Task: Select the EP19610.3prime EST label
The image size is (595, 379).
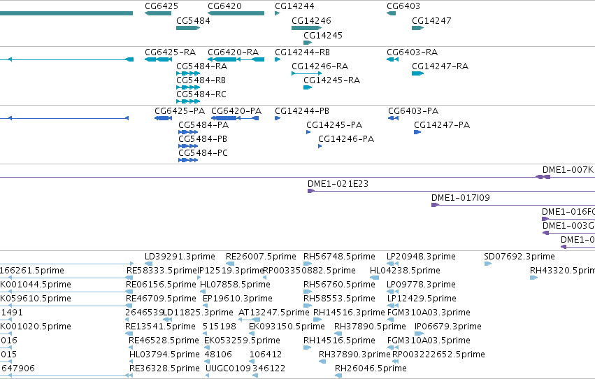Action: point(238,299)
